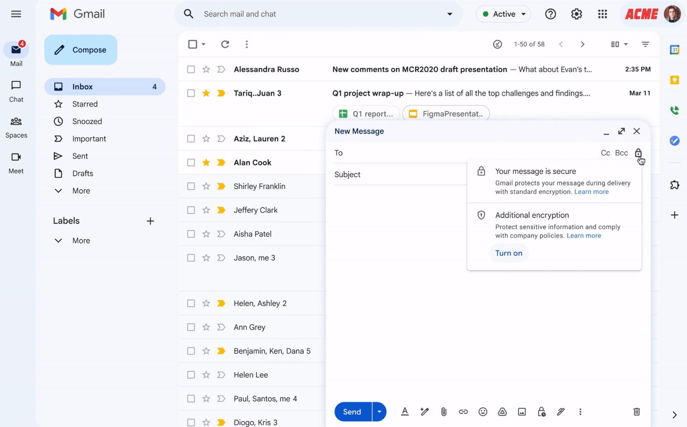Open select-all dropdown arrow
Viewport: 687px width, 427px height.
tap(204, 44)
